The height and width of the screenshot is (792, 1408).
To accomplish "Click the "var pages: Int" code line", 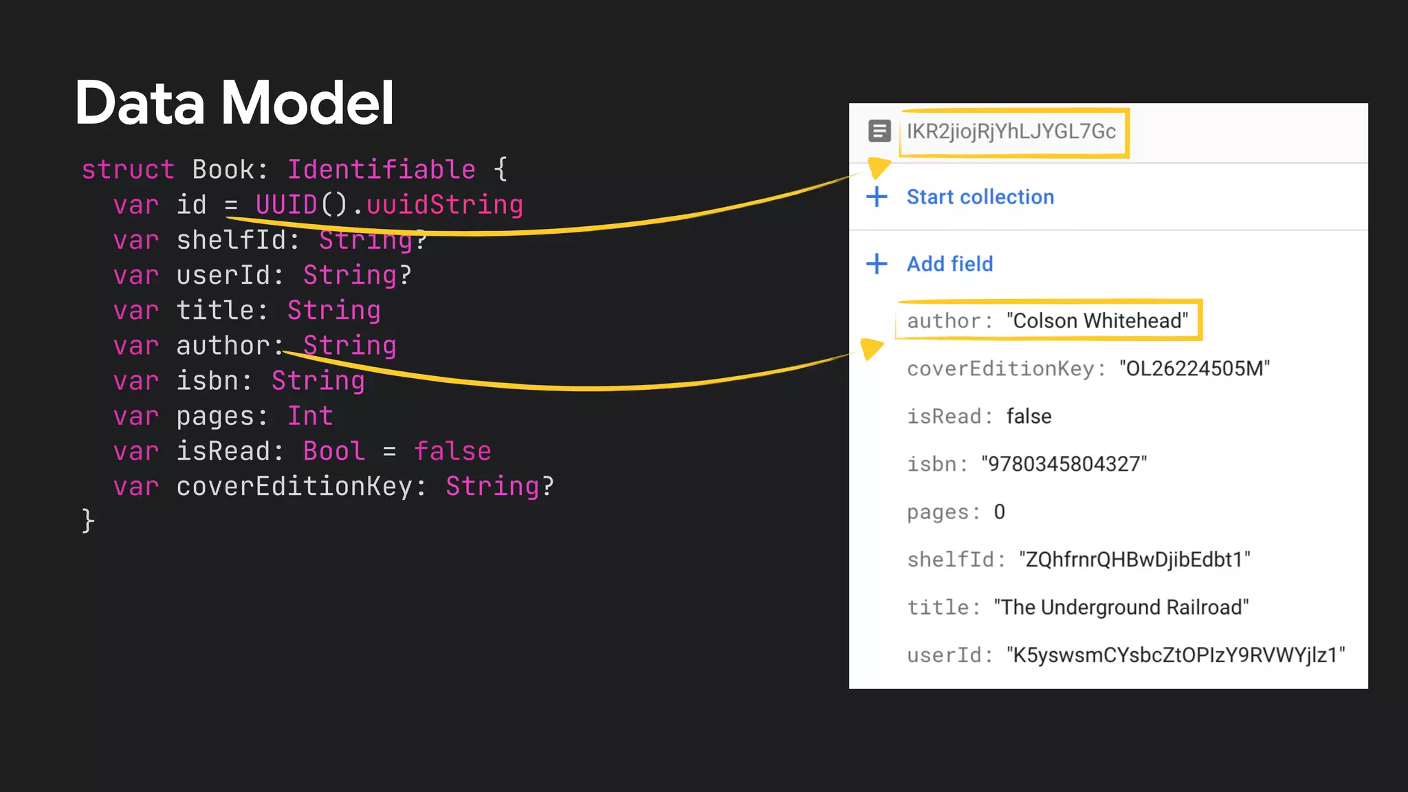I will tap(223, 416).
